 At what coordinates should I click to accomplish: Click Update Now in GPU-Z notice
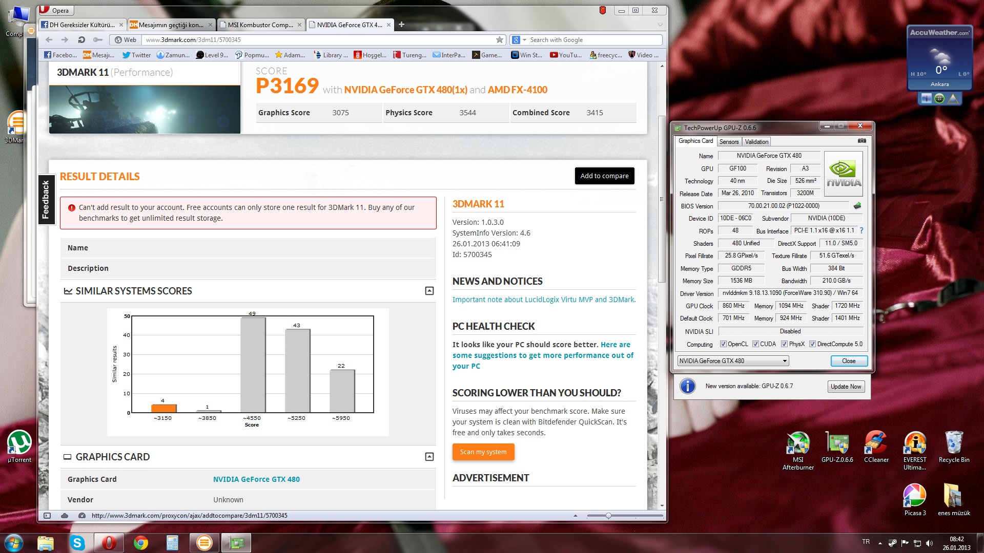pos(846,387)
